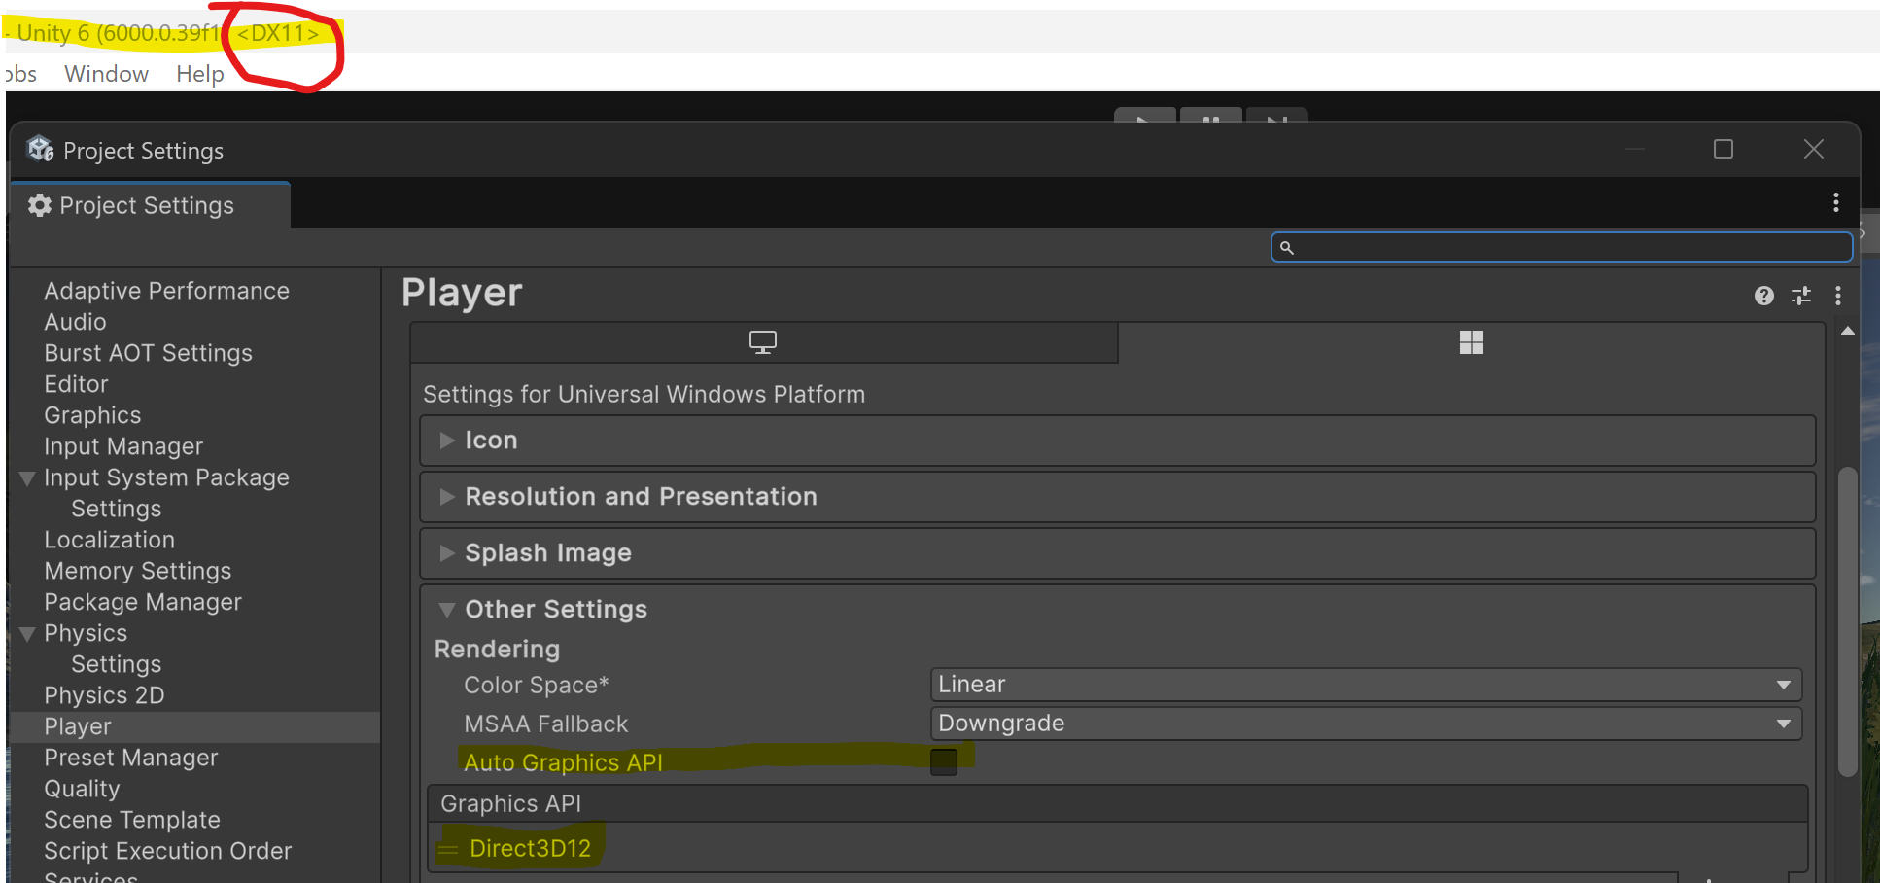This screenshot has height=883, width=1880.
Task: Expand the Splash Image section
Action: [447, 552]
